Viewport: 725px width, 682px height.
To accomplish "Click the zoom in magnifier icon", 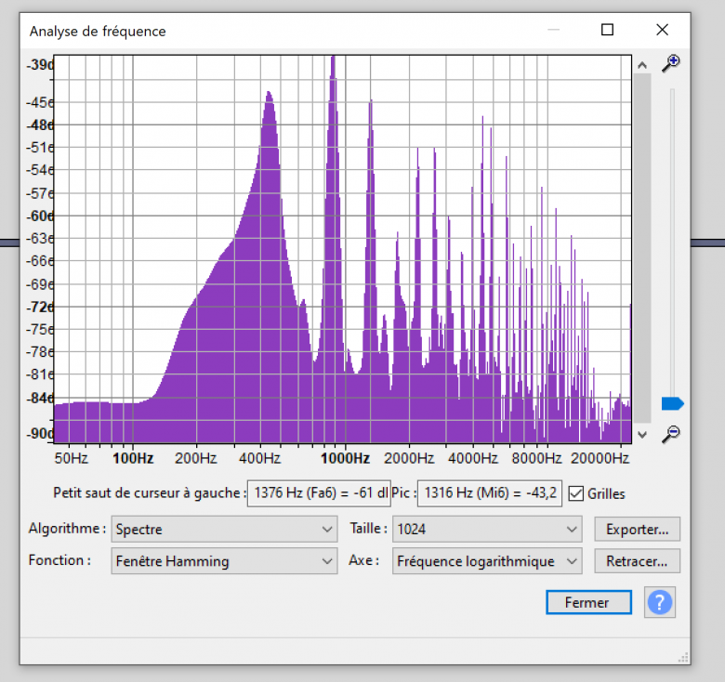I will coord(670,63).
